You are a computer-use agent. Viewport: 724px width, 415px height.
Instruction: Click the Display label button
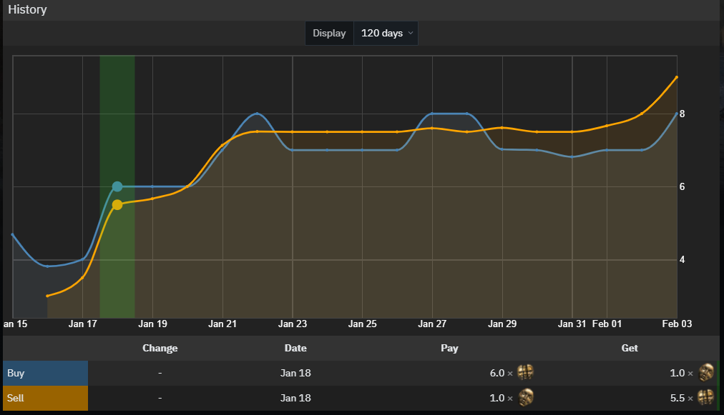329,33
